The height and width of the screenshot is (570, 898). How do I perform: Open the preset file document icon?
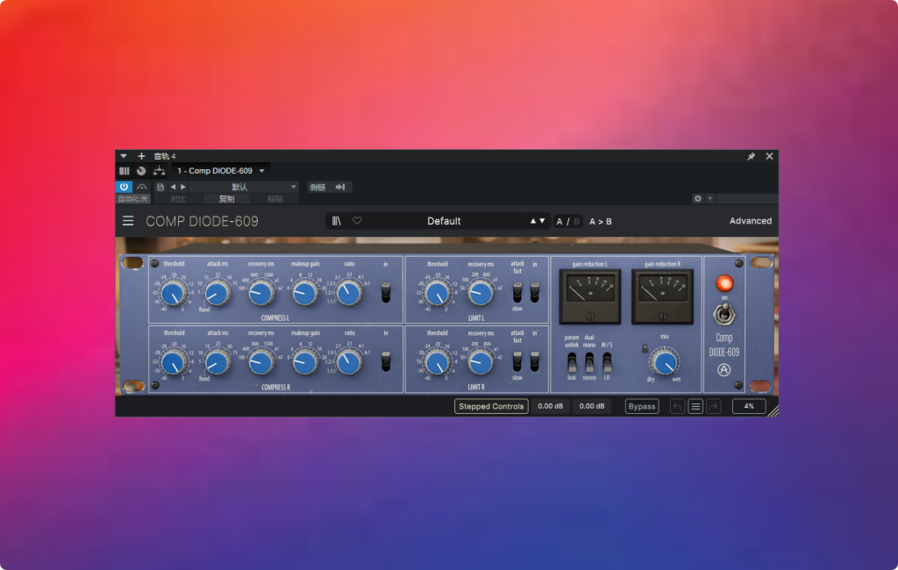pos(160,187)
